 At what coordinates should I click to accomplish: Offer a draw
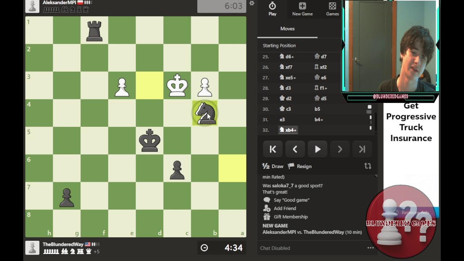273,166
